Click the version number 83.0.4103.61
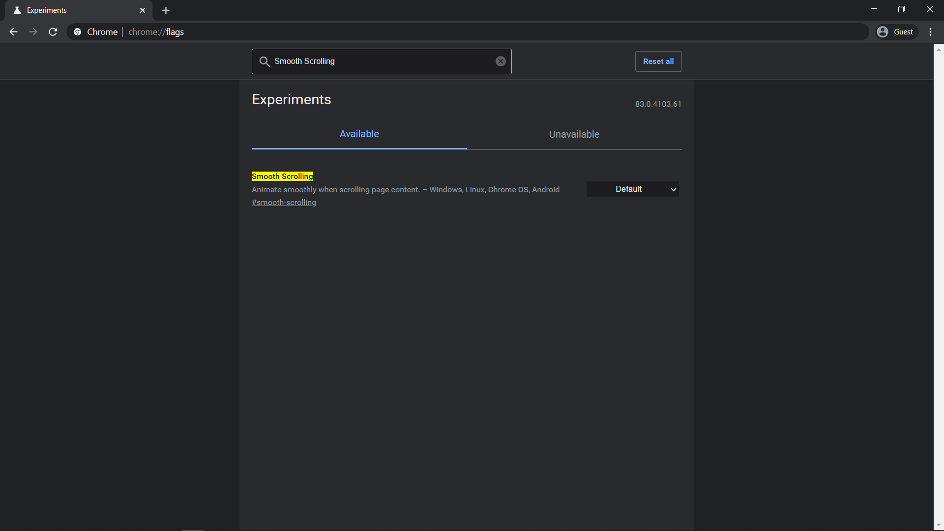 658,104
